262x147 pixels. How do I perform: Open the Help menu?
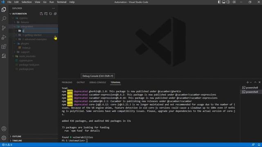72,2
